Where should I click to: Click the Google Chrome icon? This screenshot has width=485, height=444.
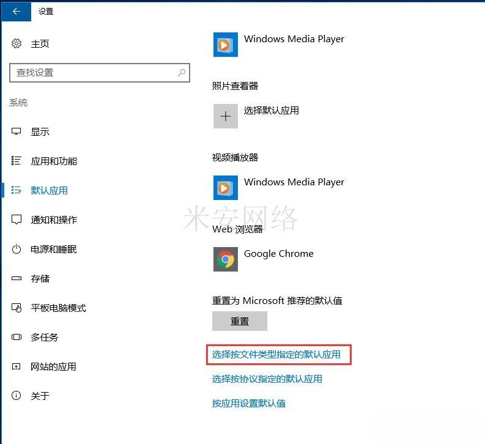pos(226,259)
